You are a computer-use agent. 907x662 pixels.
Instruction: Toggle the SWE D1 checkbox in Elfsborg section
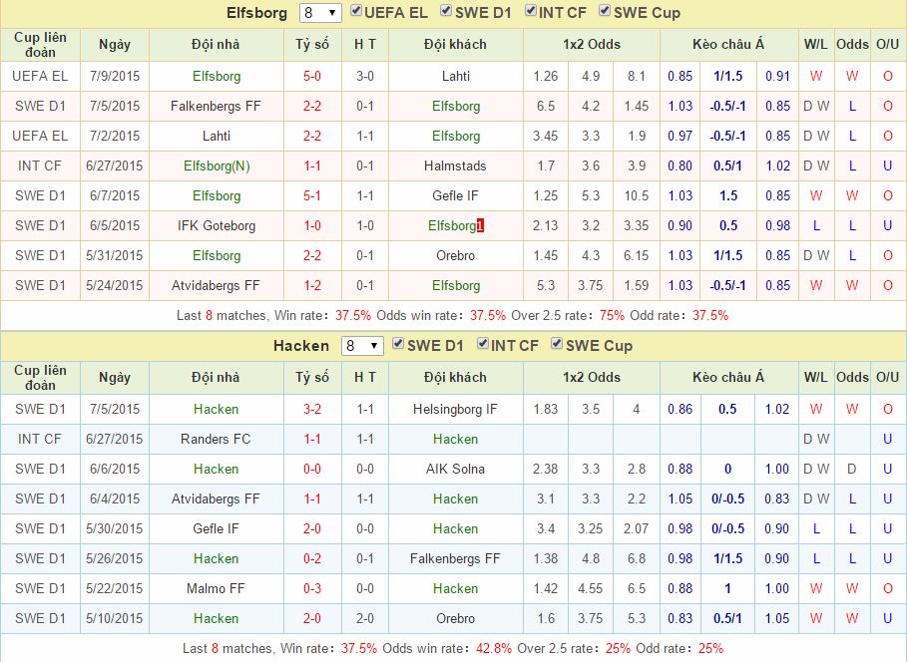[x=446, y=11]
